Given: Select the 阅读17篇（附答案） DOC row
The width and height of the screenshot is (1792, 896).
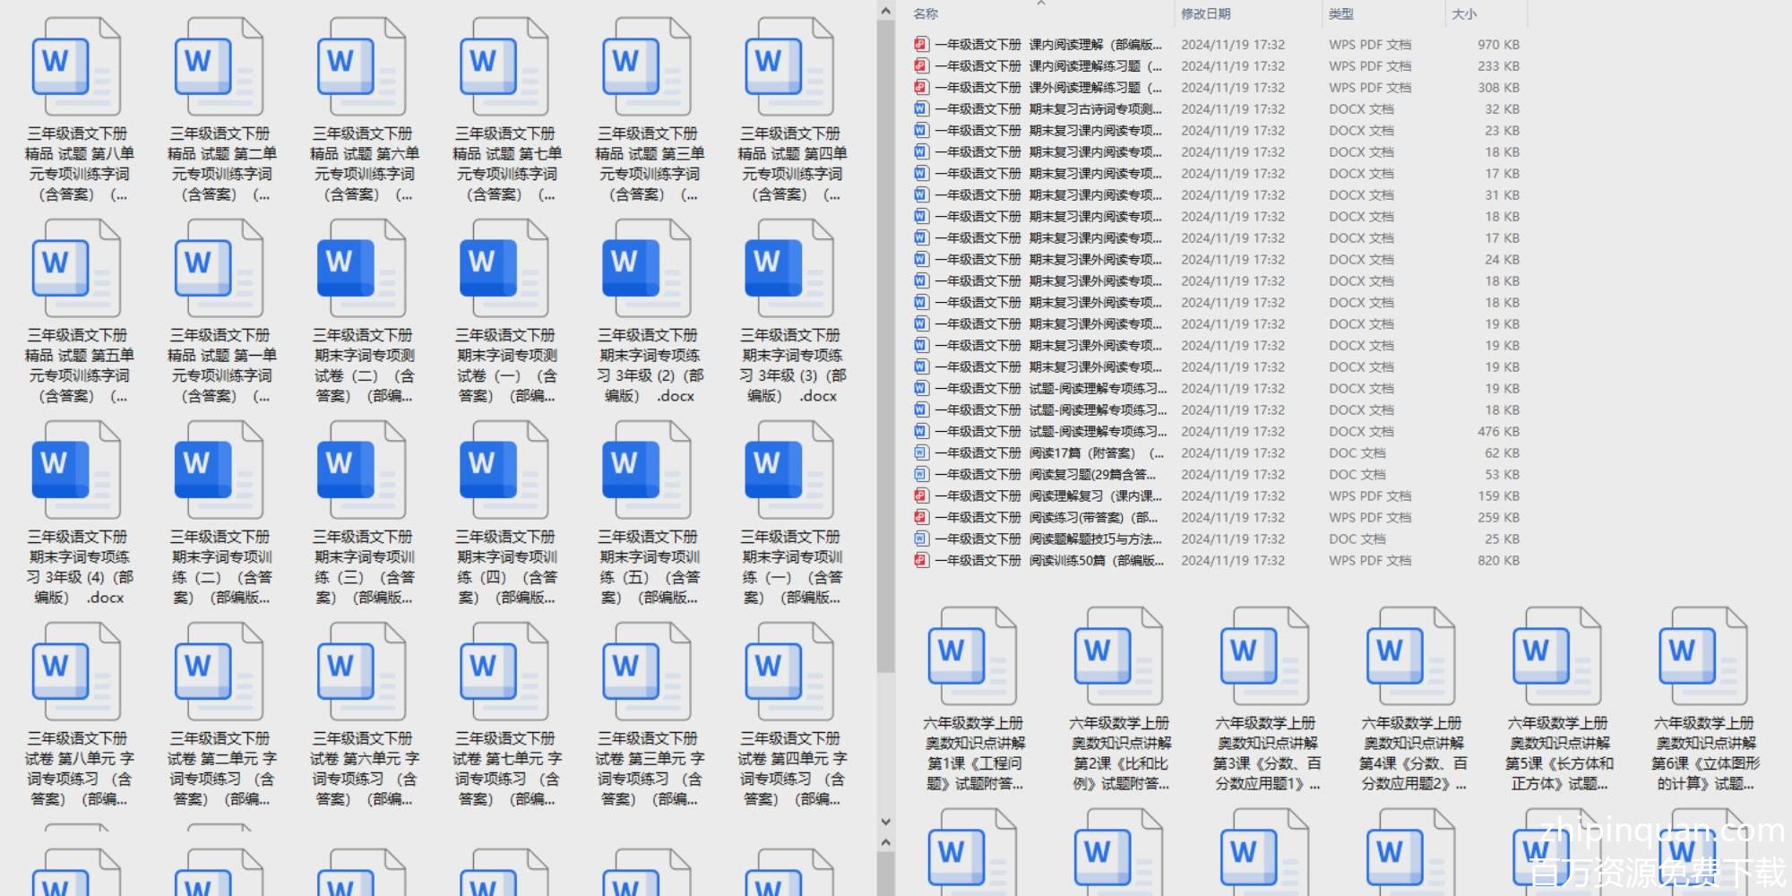Looking at the screenshot, I should pyautogui.click(x=1039, y=453).
